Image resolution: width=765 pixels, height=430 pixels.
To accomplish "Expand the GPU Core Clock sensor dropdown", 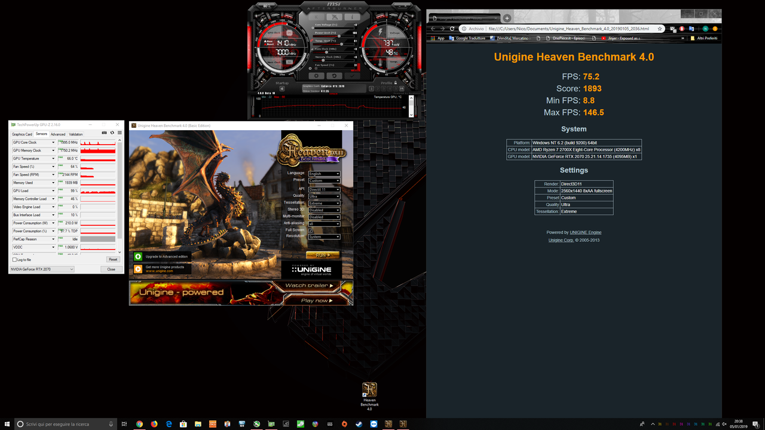I will coord(53,142).
